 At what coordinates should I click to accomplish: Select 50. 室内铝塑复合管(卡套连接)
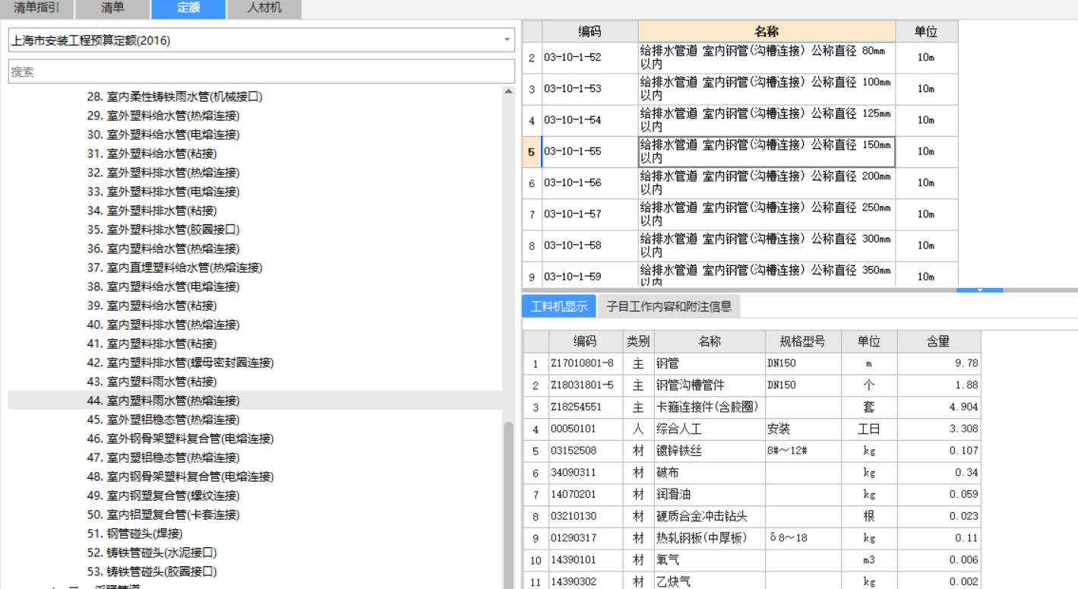click(163, 515)
